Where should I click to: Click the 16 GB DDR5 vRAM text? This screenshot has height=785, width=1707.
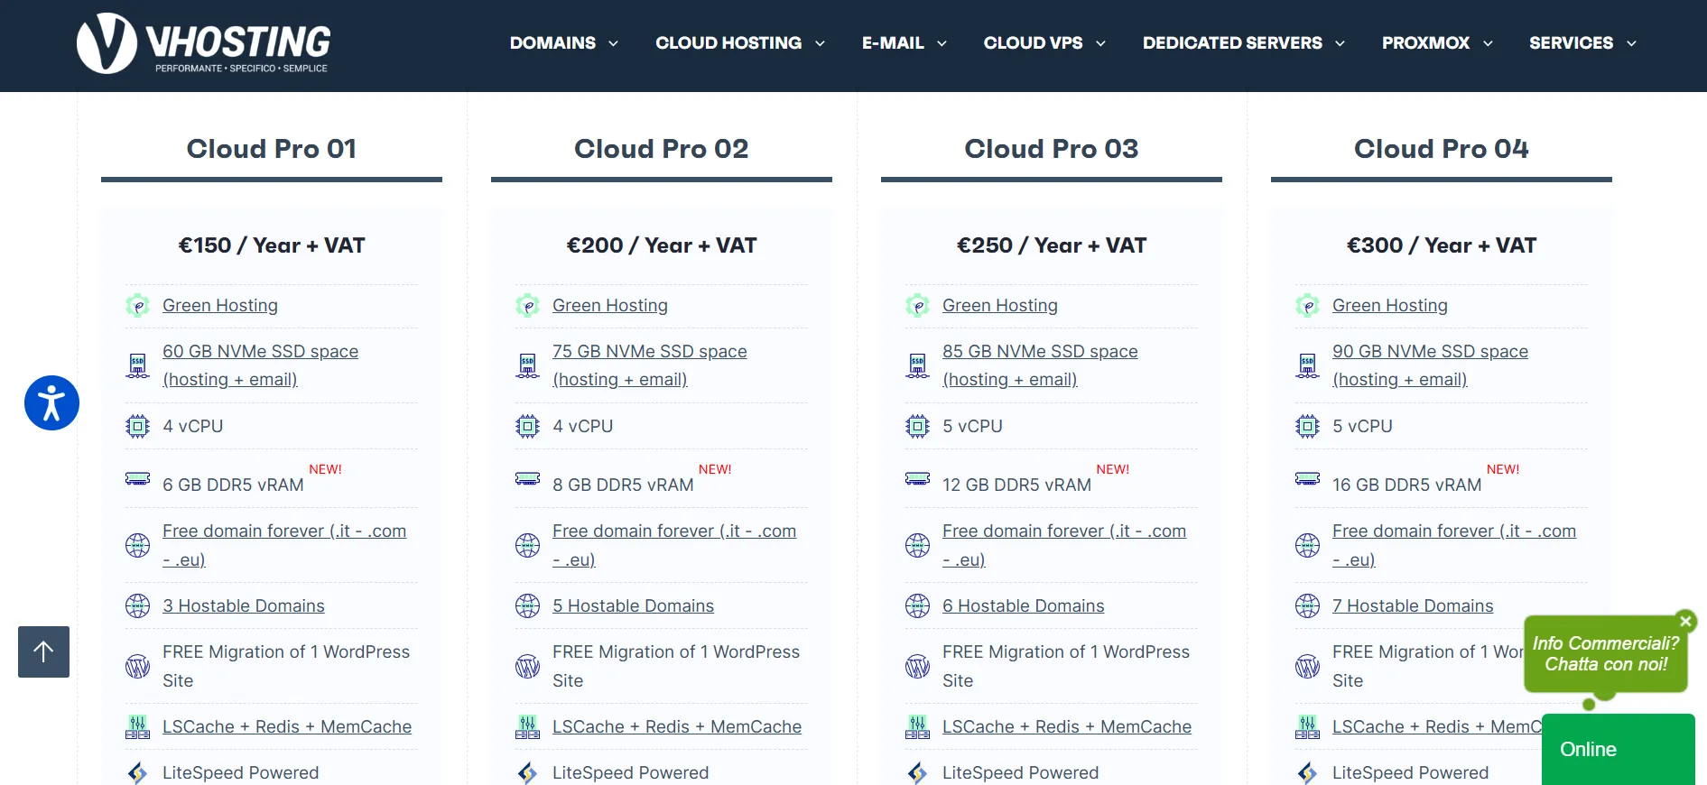pyautogui.click(x=1406, y=485)
